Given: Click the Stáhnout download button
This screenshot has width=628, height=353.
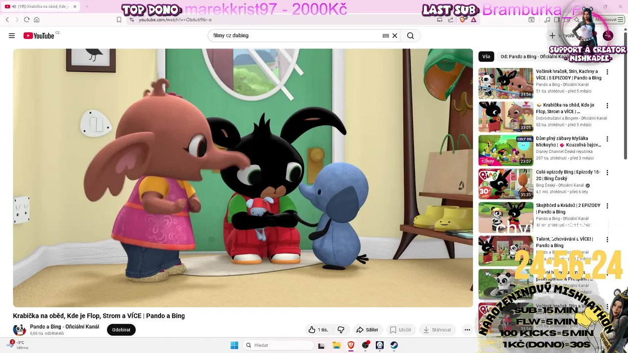Looking at the screenshot, I should click(437, 330).
